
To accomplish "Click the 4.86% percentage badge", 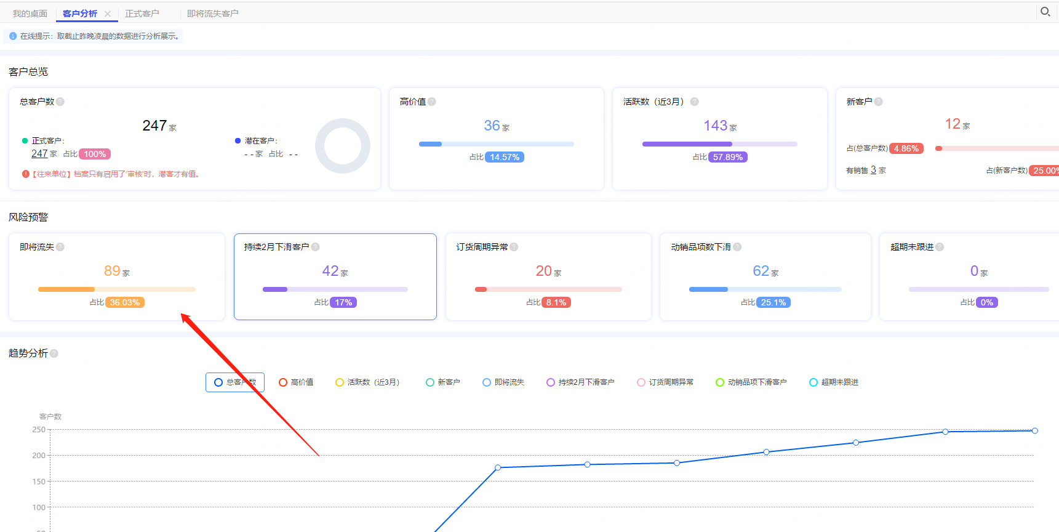I will (906, 148).
